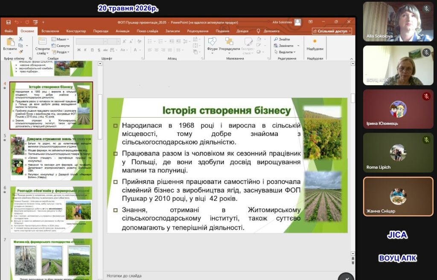Open Alla Sokolova account avatar in PowerPoint
This screenshot has width=437, height=280.
(x=297, y=22)
